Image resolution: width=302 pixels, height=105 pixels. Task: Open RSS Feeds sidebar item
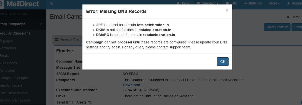8,63
